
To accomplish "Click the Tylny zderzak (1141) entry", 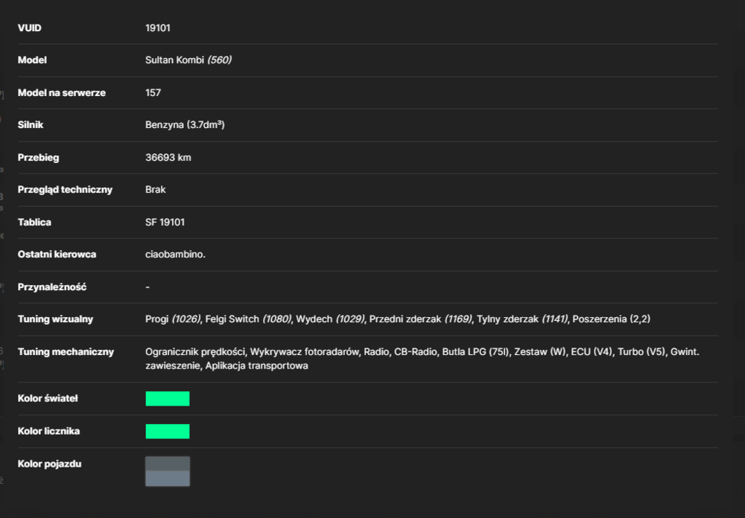I will click(522, 319).
